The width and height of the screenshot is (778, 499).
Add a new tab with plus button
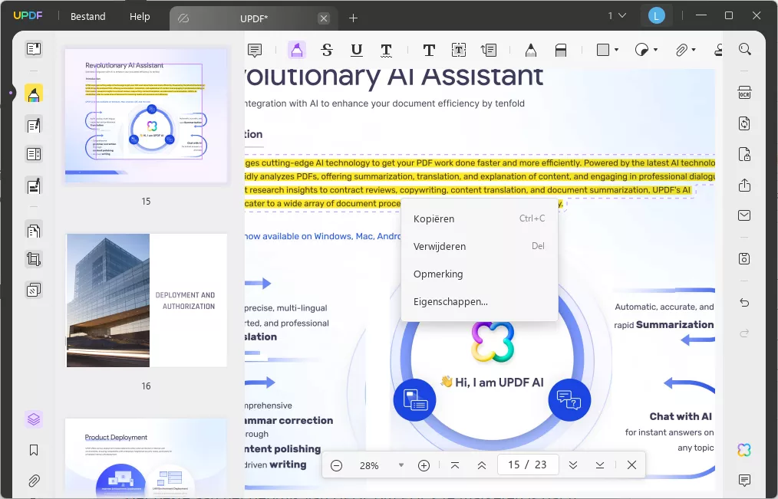click(353, 18)
